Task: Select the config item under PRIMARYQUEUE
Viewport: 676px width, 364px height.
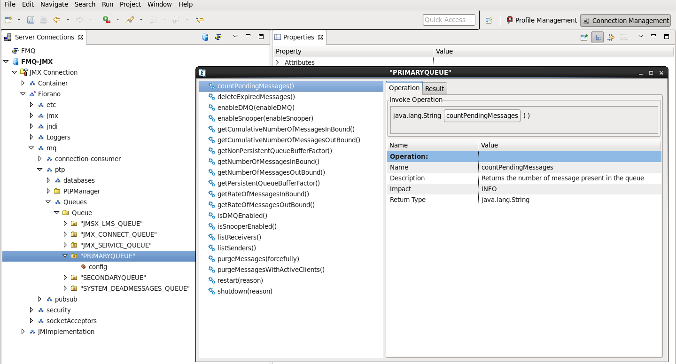Action: (98, 267)
